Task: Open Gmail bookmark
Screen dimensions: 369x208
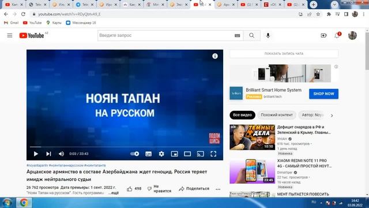Action: click(x=11, y=23)
